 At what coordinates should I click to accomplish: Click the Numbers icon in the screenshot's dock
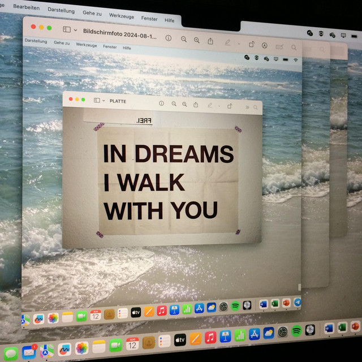point(187,309)
